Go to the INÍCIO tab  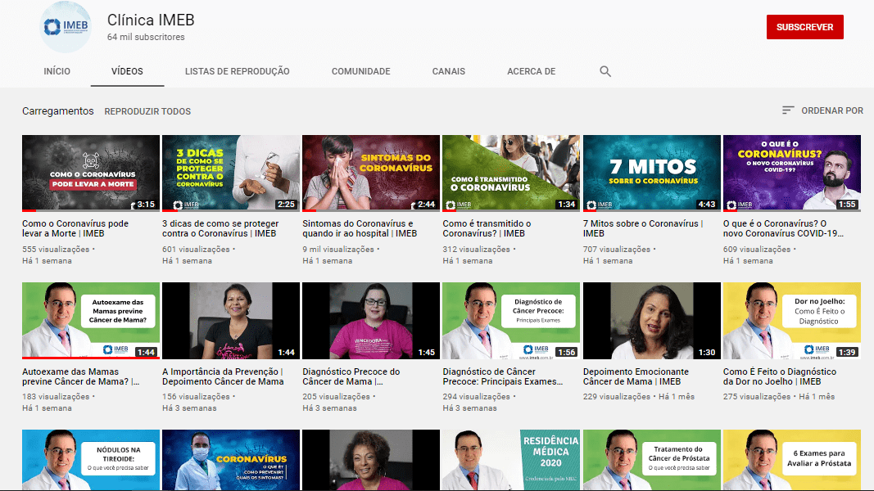(x=57, y=71)
